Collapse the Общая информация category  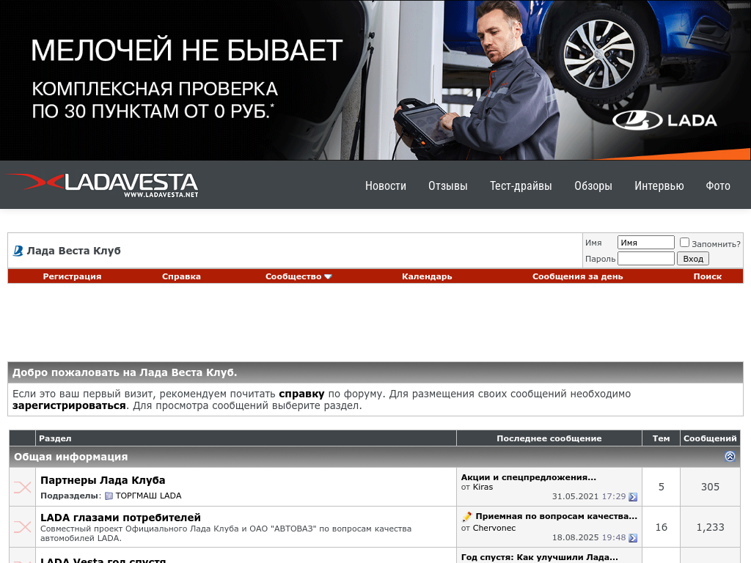(730, 457)
